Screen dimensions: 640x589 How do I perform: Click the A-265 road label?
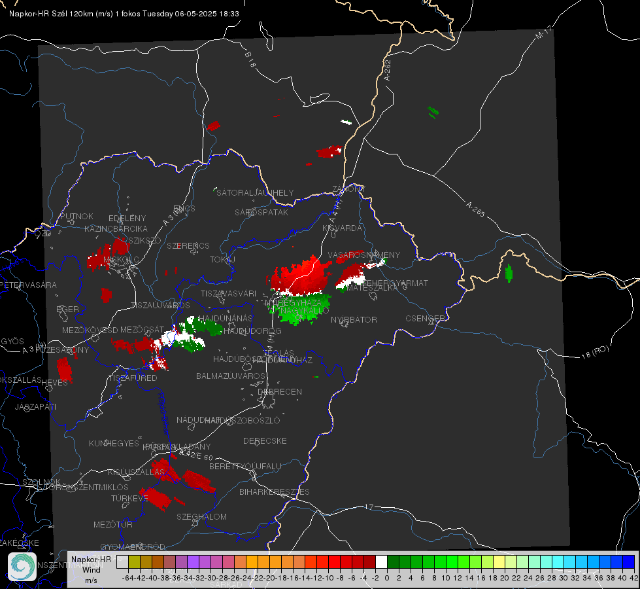coord(475,209)
